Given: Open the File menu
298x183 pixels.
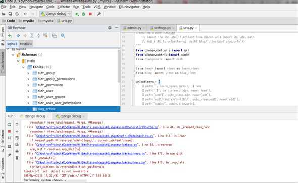Looking at the screenshot, I should point(4,7).
